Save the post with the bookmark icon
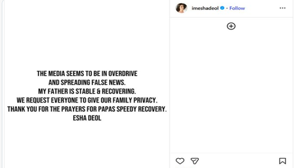The image size is (294, 168). pyautogui.click(x=283, y=161)
